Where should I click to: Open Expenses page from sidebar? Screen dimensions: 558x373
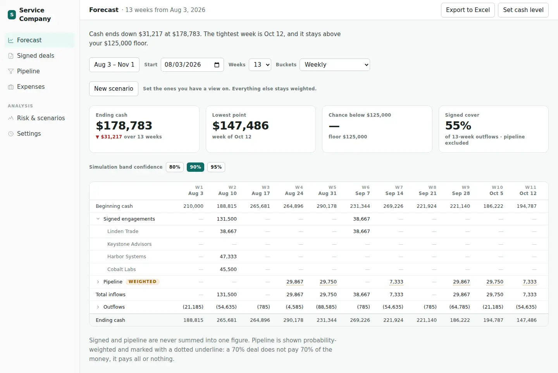(x=40, y=87)
